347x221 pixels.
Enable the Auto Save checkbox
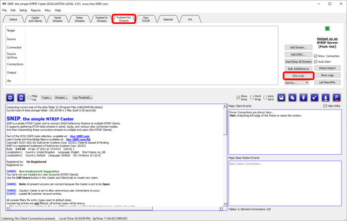tap(265, 98)
